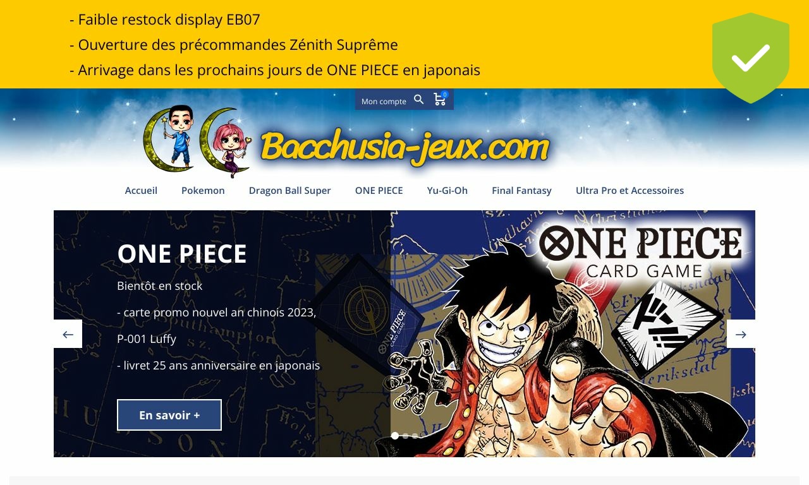This screenshot has width=809, height=485.
Task: Open the Yu-Gi-Oh menu item
Action: 447,190
